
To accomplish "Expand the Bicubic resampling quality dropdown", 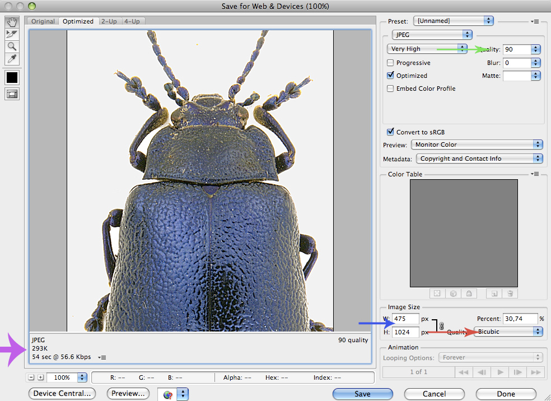I will 508,332.
